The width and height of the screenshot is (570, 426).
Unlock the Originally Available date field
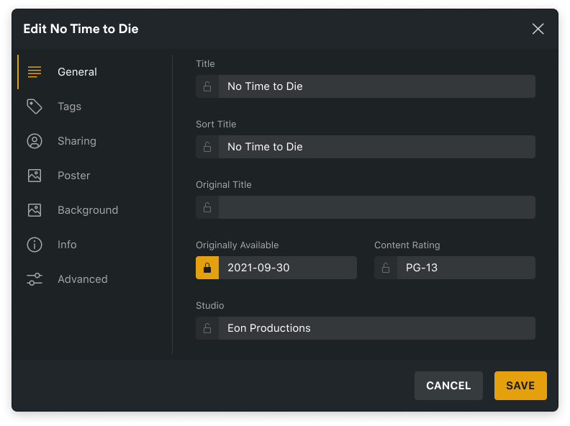[x=207, y=268]
